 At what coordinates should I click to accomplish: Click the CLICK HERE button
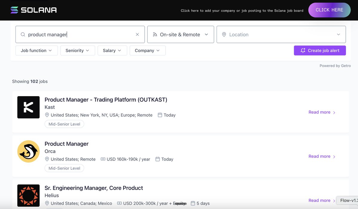click(329, 10)
